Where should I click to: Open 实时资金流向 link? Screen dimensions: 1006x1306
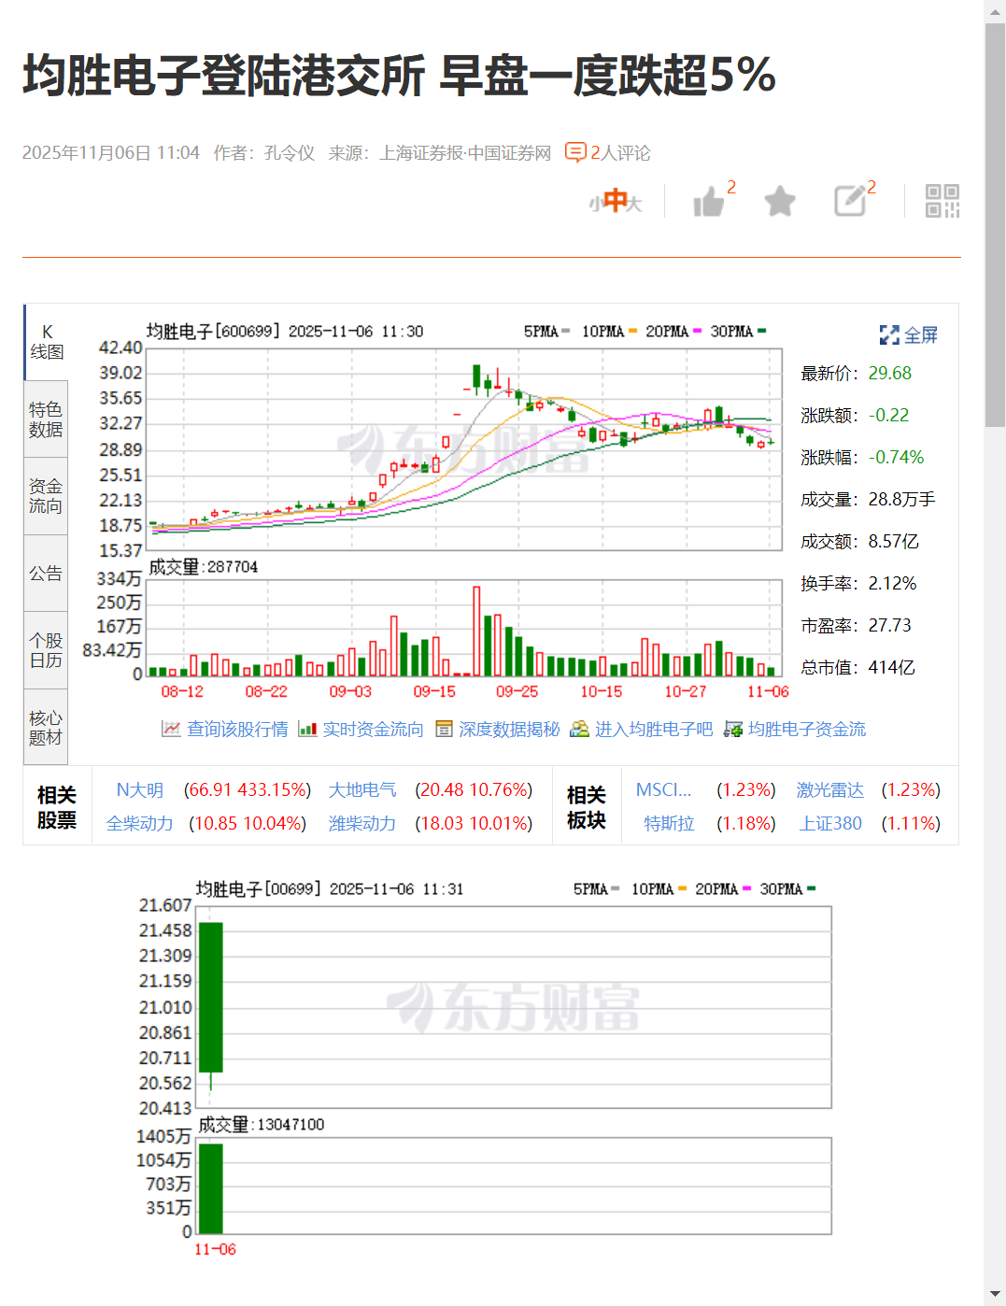click(373, 729)
